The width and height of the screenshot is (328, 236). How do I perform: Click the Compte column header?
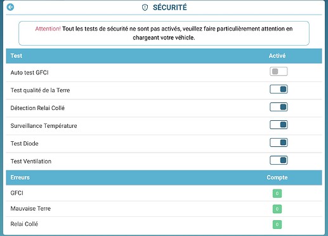277,177
